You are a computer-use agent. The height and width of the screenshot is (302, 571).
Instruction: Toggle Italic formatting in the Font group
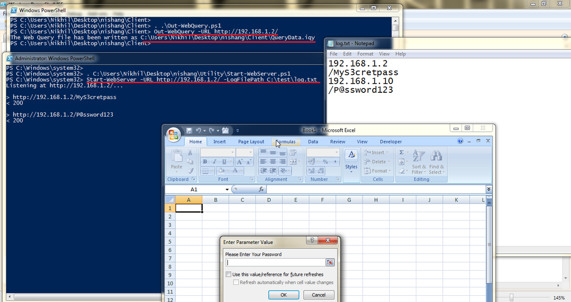[x=214, y=161]
